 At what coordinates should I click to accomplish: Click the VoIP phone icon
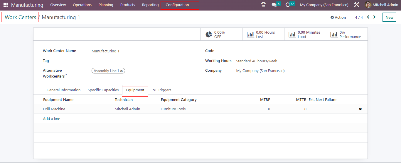click(263, 5)
